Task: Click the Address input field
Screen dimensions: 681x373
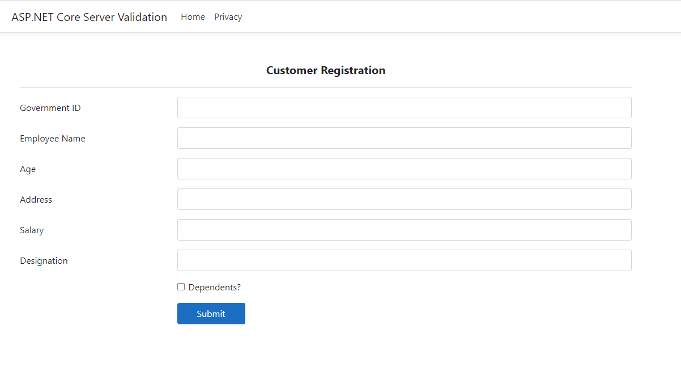Action: (404, 199)
